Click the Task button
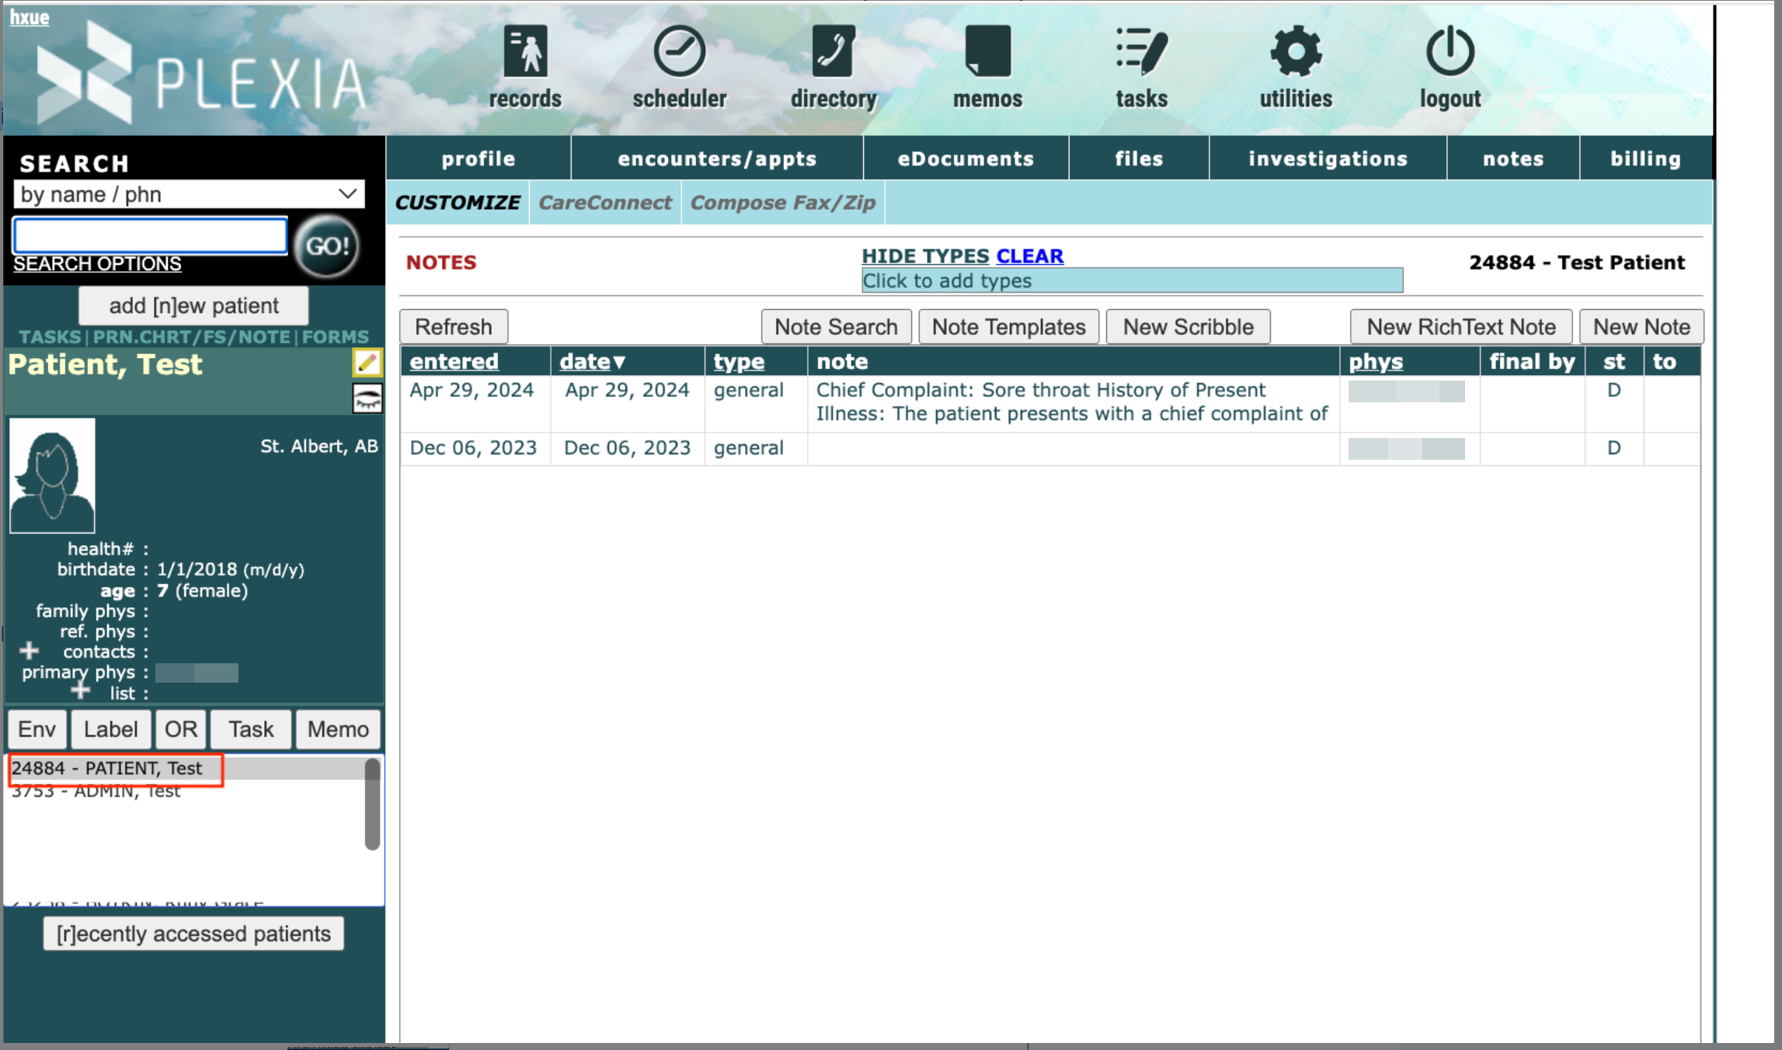Viewport: 1782px width, 1050px height. pos(251,729)
